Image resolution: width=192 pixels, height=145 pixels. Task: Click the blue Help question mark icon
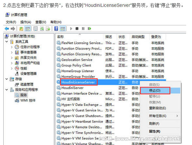point(56,29)
